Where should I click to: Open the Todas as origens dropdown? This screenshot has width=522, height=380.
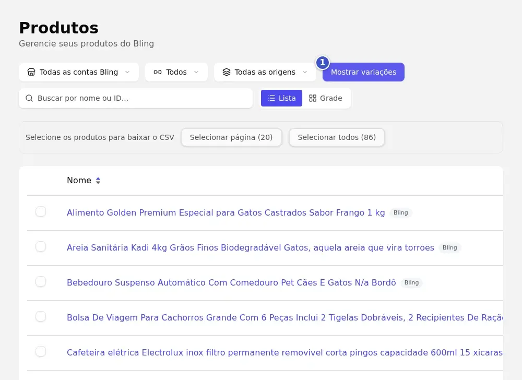coord(265,72)
